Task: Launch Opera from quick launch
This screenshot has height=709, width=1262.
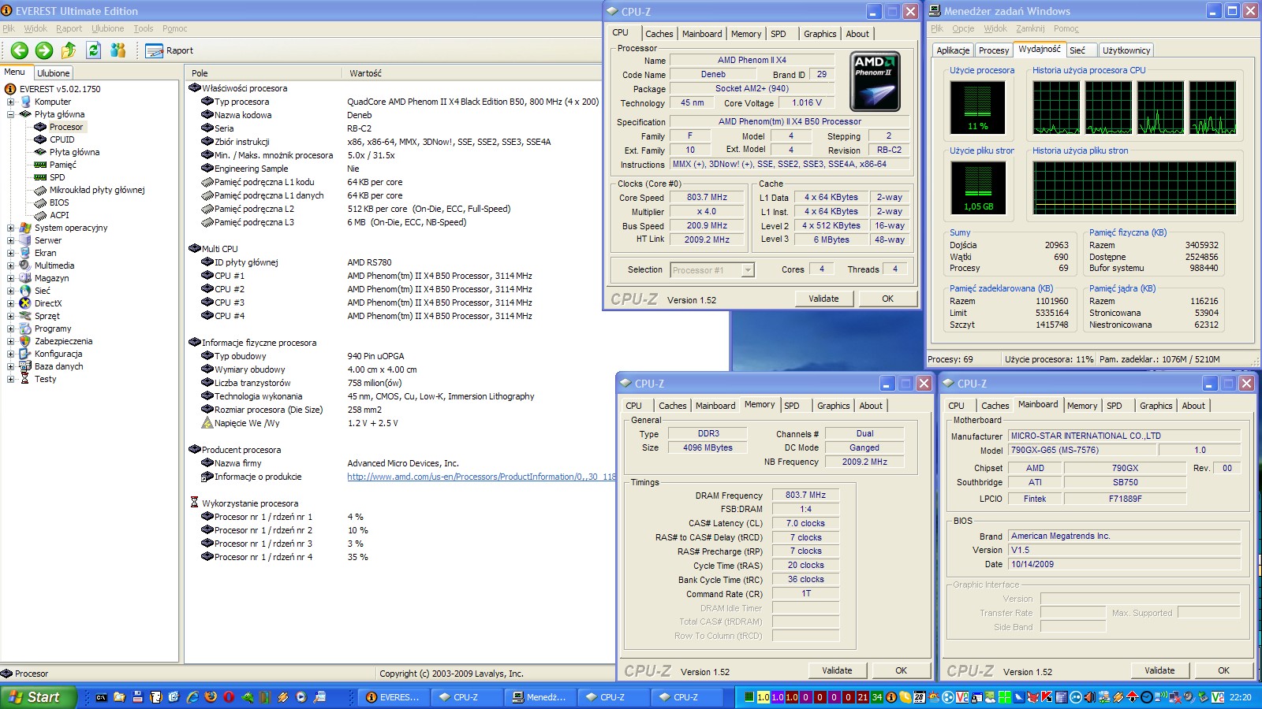Action: point(229,697)
